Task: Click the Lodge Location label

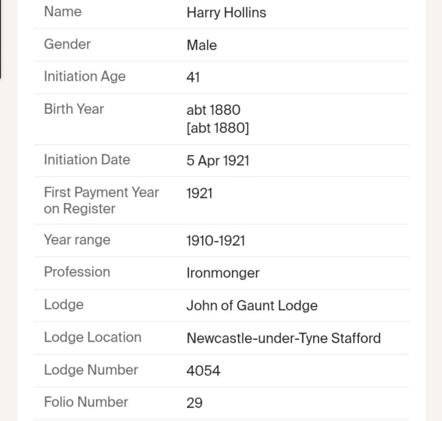Action: (x=93, y=337)
